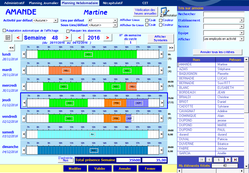
Task: Click Annuler tous les critères
Action: click(x=217, y=52)
